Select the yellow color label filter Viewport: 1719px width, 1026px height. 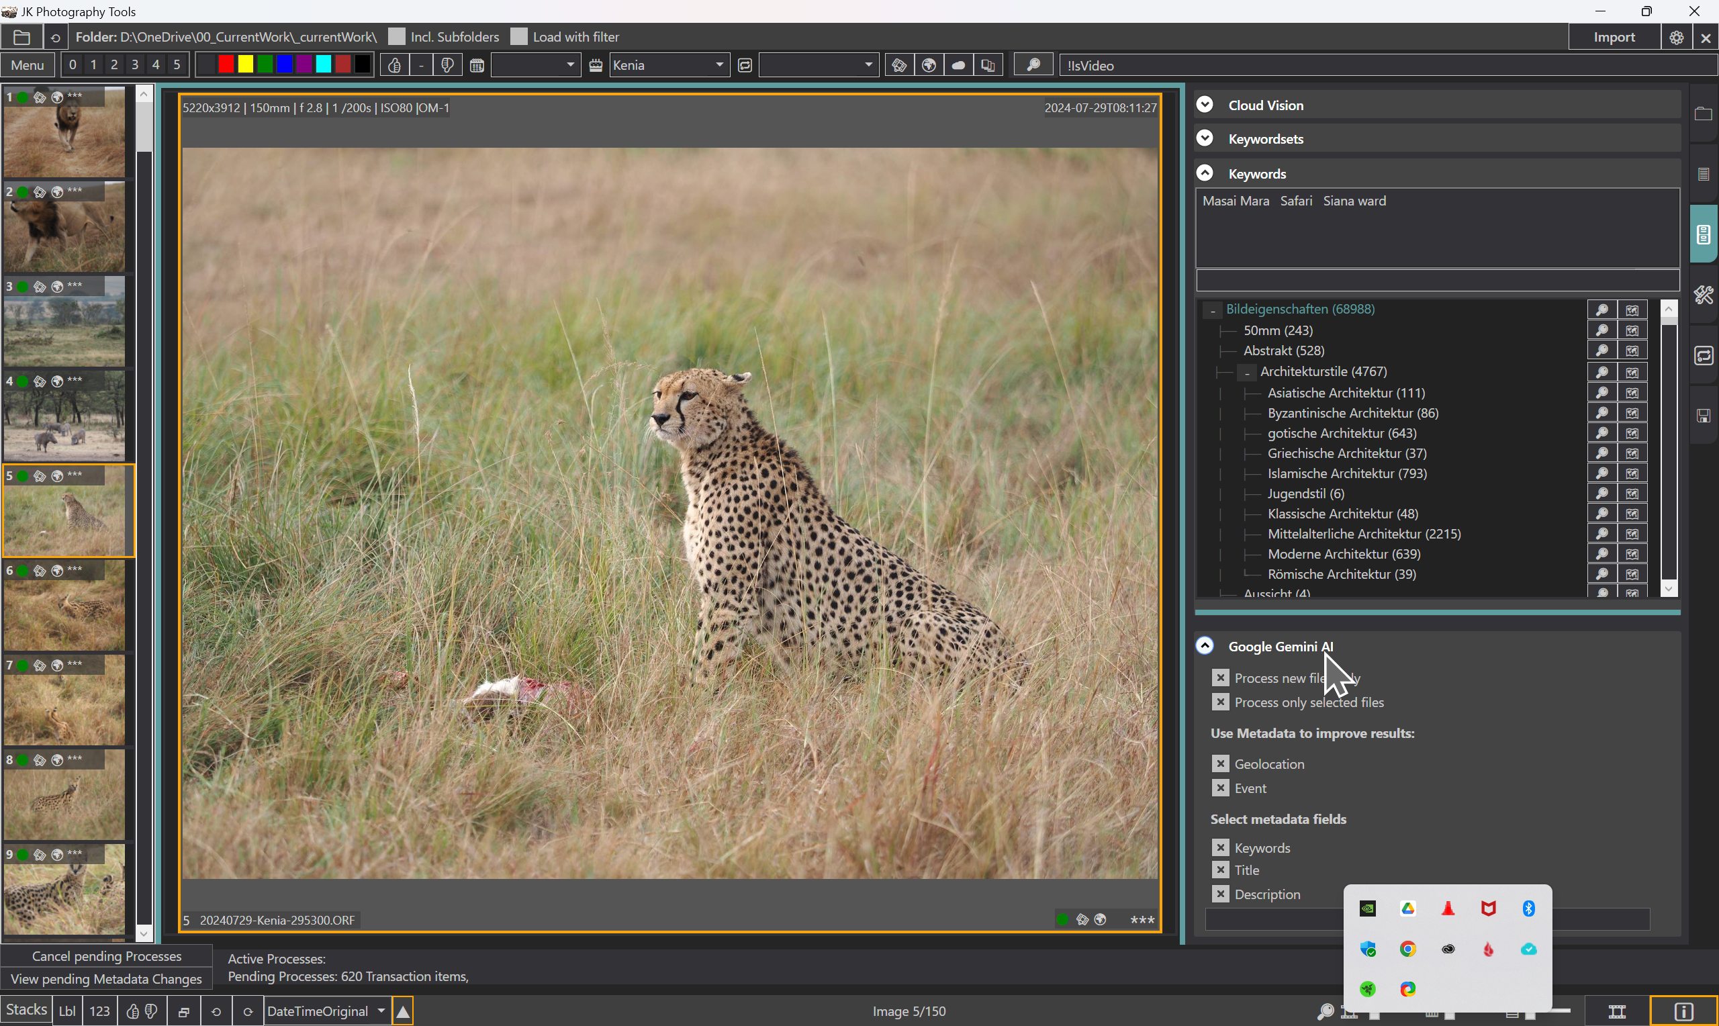(245, 65)
